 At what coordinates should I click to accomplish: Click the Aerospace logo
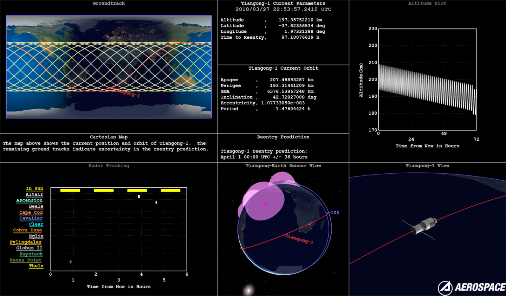(x=472, y=288)
